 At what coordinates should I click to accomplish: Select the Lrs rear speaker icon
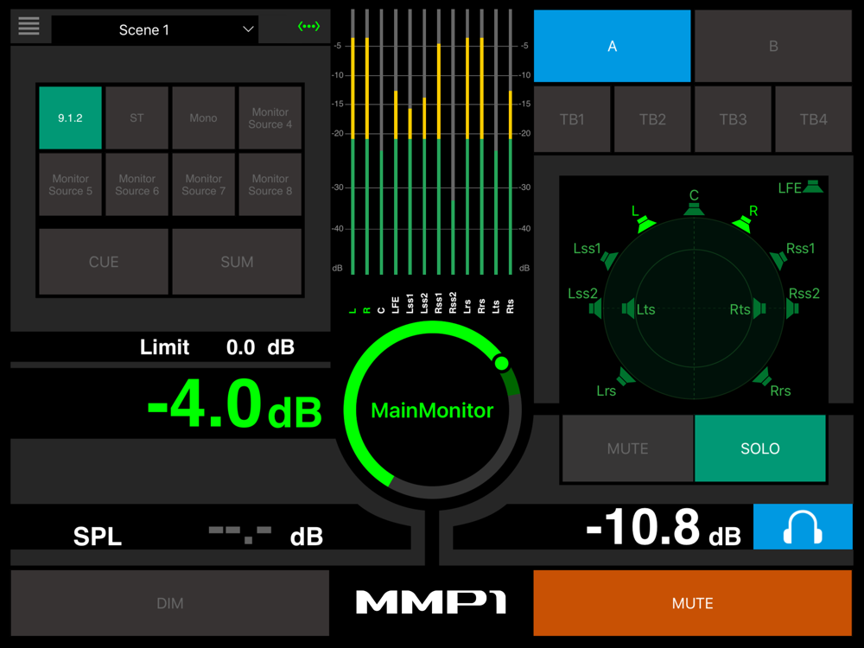tap(626, 377)
